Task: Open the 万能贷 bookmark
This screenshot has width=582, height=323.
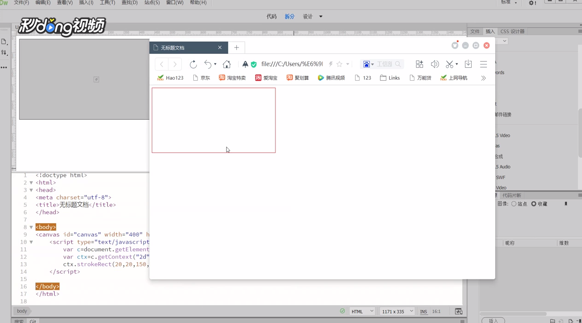Action: pos(420,78)
